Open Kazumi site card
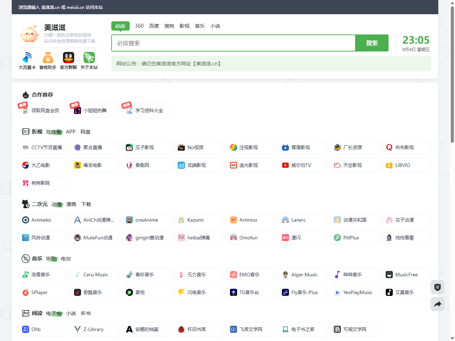The width and height of the screenshot is (455, 341). pos(199,220)
